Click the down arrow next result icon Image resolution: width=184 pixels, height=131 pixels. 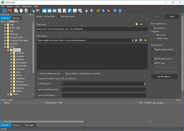click(x=86, y=11)
